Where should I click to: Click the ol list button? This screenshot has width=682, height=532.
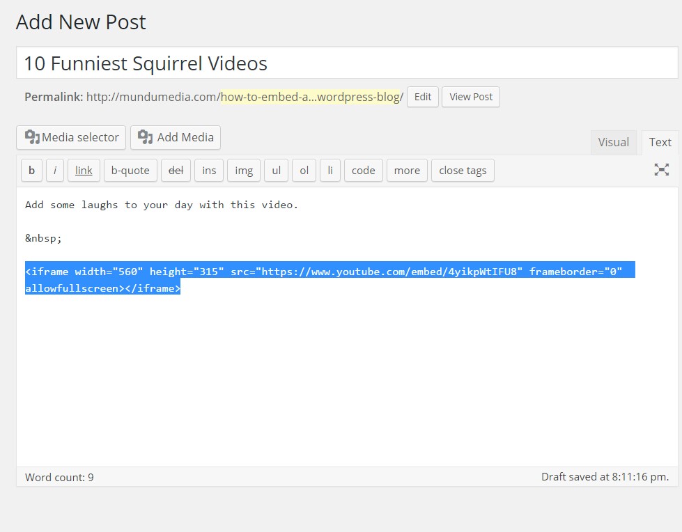[304, 171]
